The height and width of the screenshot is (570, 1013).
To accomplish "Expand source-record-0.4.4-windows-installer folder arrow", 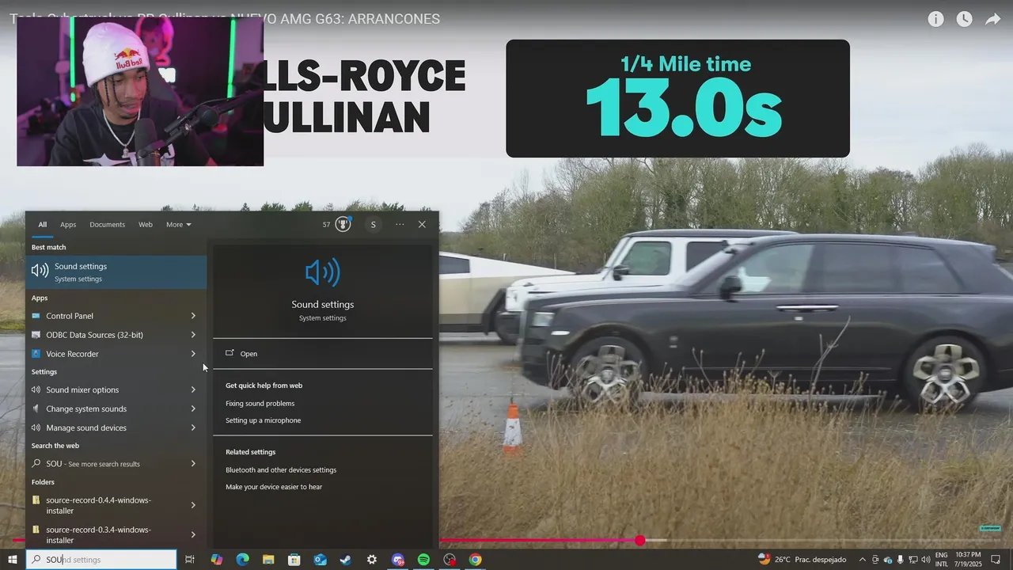I will pyautogui.click(x=193, y=505).
